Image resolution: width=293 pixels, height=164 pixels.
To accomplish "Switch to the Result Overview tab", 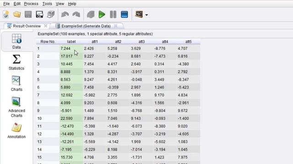I will (27, 26).
